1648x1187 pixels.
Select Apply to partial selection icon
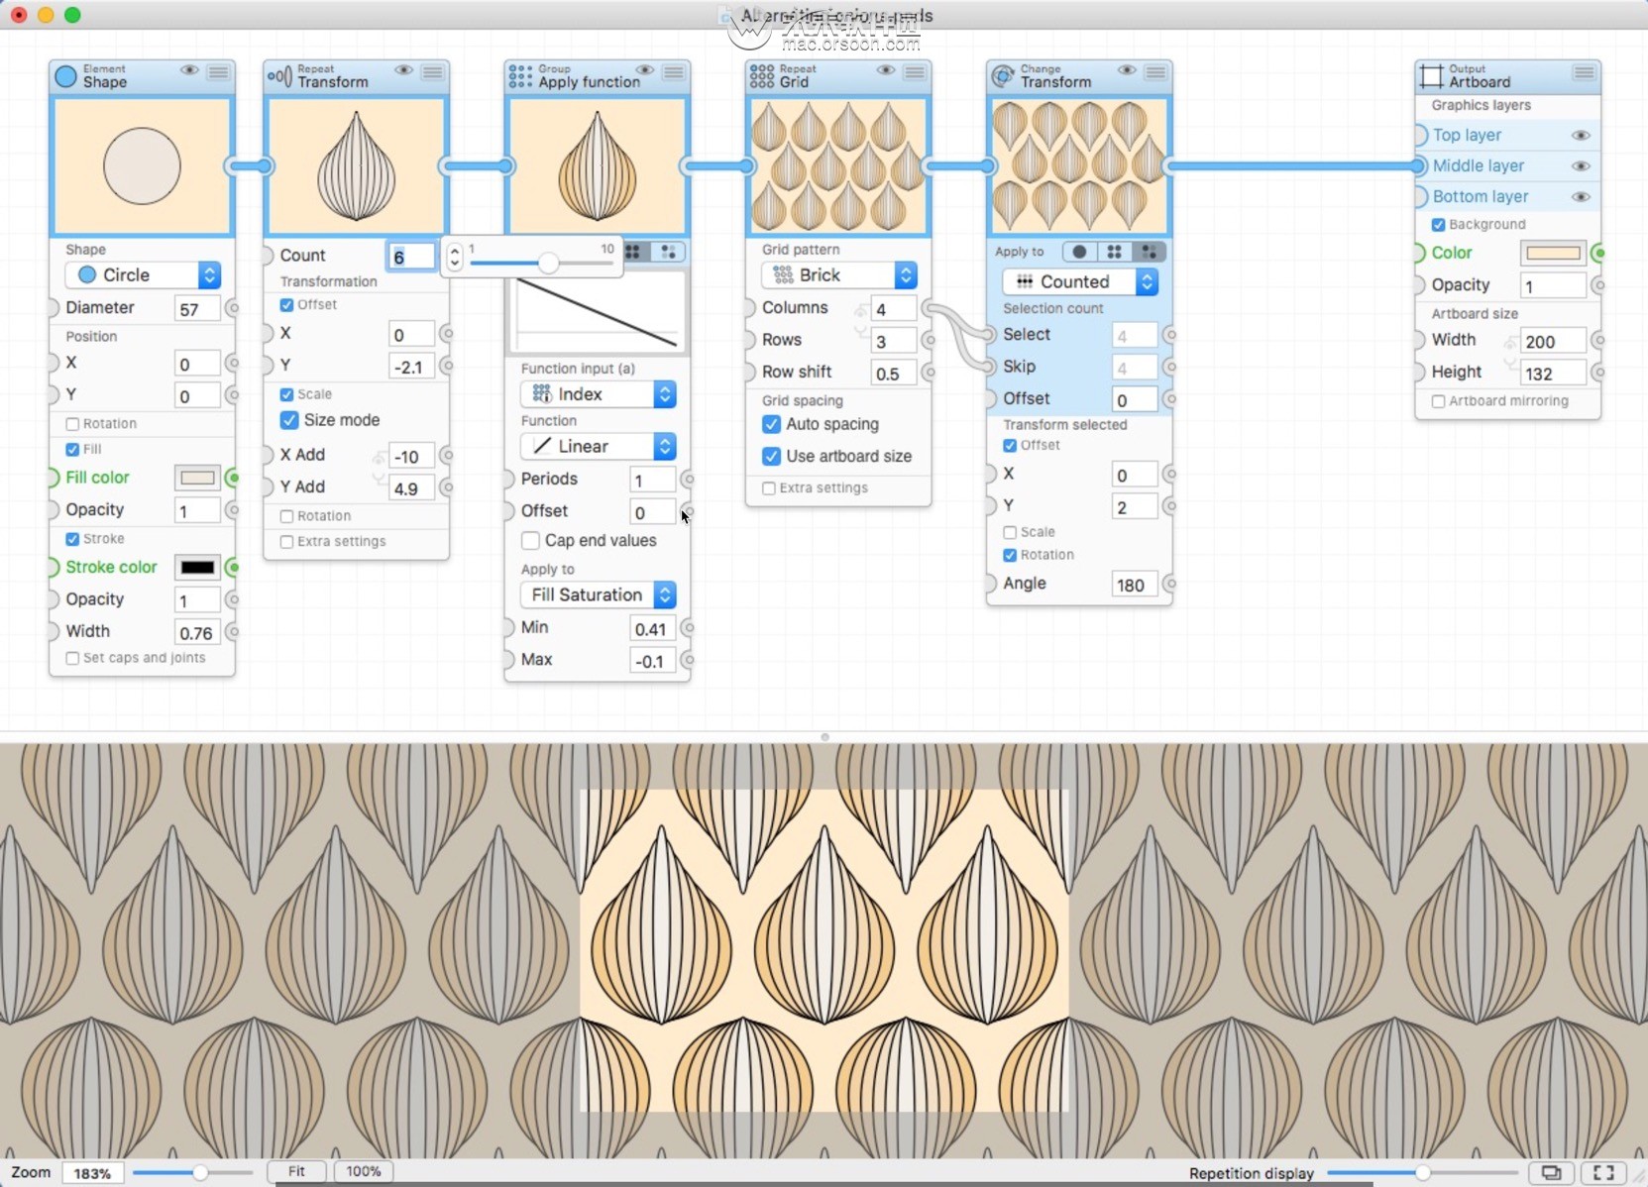[x=1149, y=252]
